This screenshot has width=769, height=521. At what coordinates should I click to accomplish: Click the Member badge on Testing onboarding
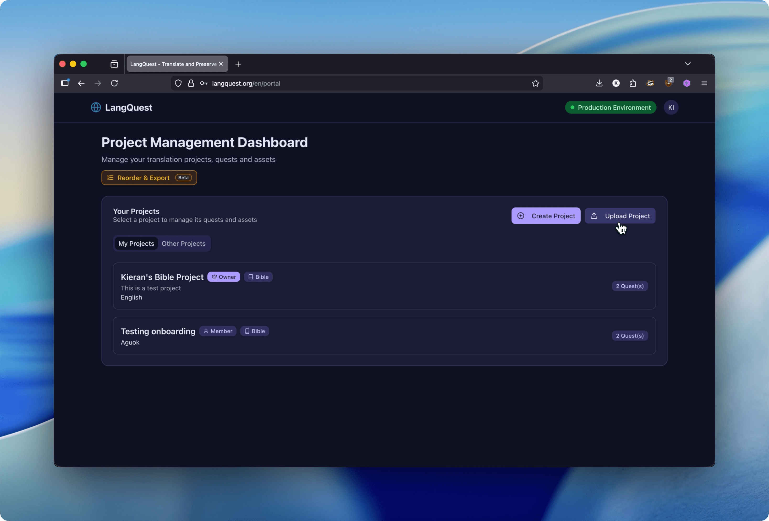[x=218, y=331]
